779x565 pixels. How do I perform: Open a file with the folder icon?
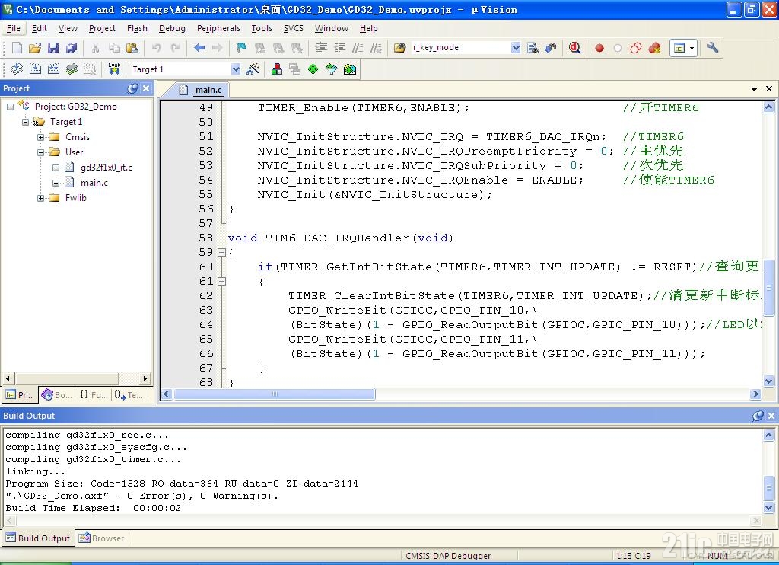35,48
